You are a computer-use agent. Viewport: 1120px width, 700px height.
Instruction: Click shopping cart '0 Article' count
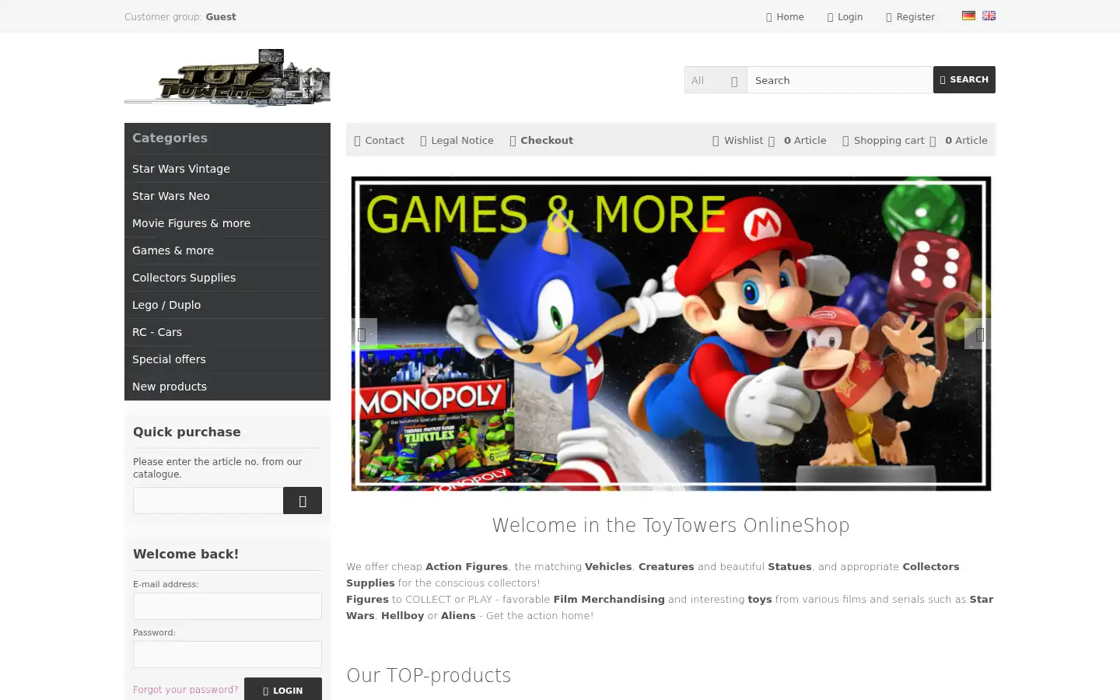pos(966,141)
